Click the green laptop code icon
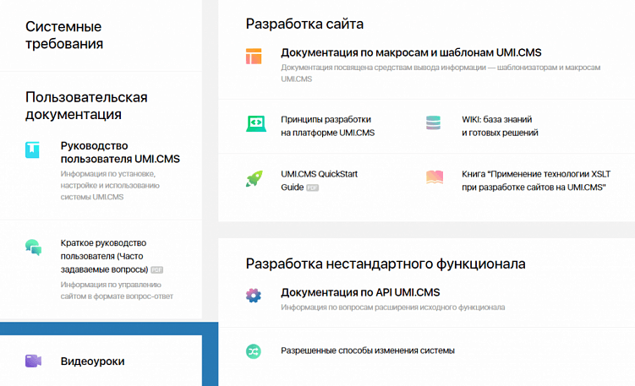Screen dimensions: 635x386 [x=256, y=123]
